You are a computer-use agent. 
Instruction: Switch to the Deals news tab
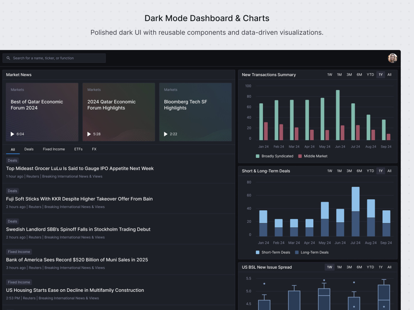(x=29, y=149)
